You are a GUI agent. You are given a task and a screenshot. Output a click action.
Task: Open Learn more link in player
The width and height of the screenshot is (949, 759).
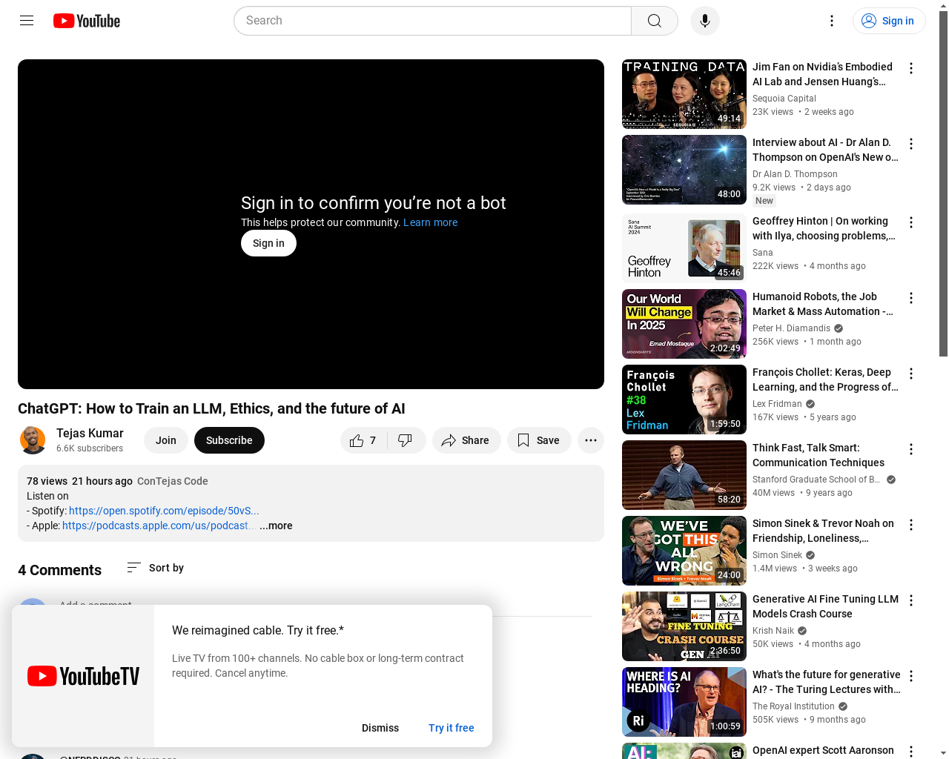(430, 222)
